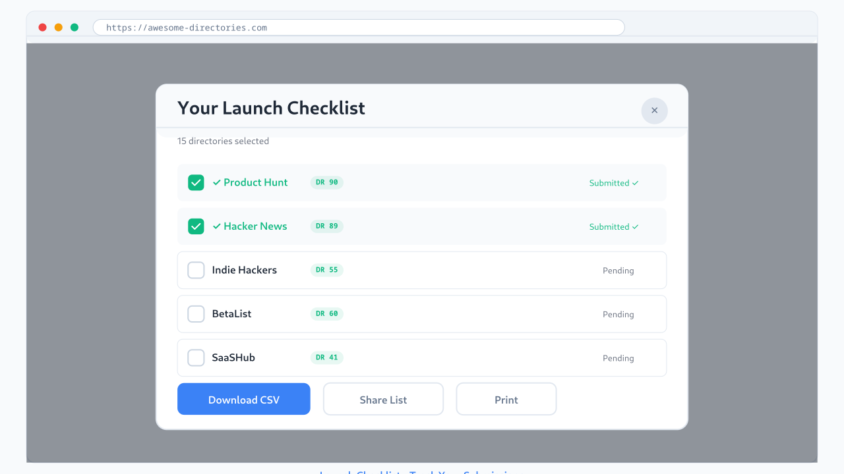Click the DR 55 badge for Indie Hackers
Screen dimensions: 844x474
326,270
